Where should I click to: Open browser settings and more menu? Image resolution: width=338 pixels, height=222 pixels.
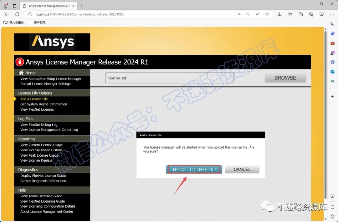[332, 14]
